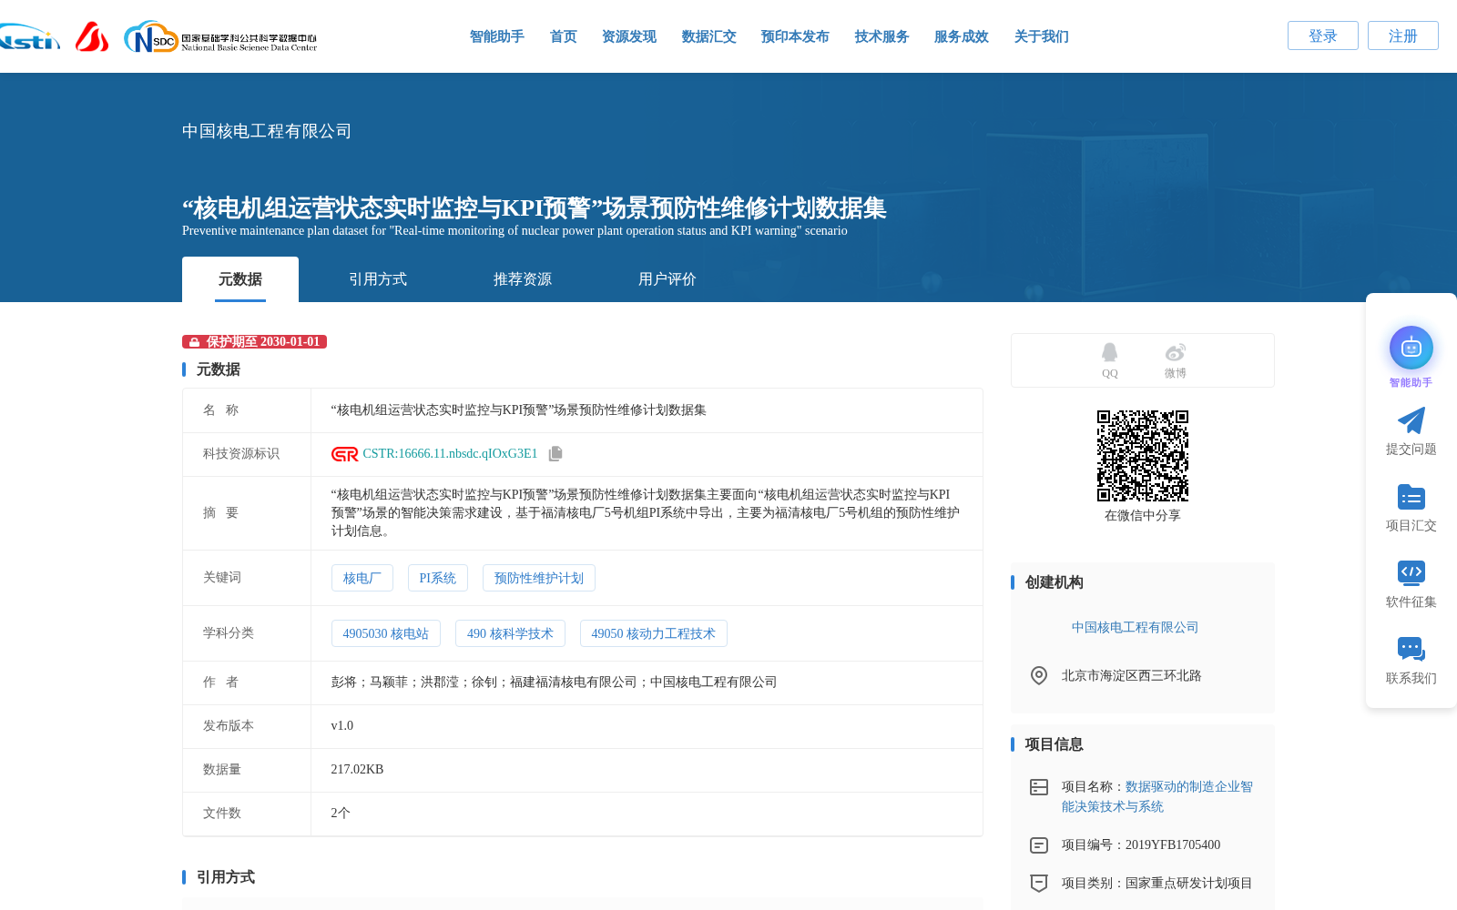Click the project category badge icon

click(x=1039, y=883)
